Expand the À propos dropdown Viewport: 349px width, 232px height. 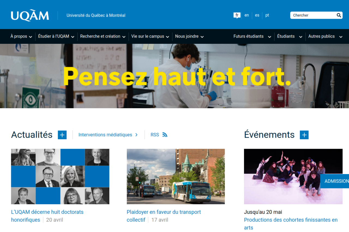point(21,36)
